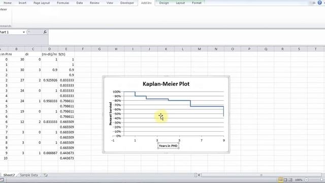Select cell containing 0.666667
This screenshot has height=183, width=325.
pyautogui.click(x=50, y=153)
